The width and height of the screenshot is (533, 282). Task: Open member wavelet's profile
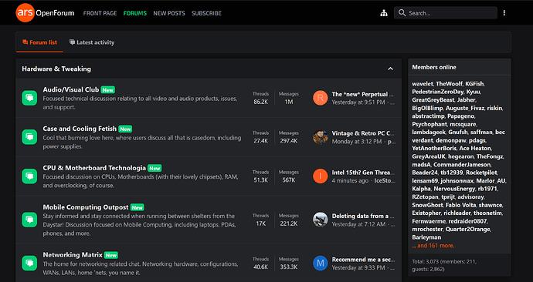coord(423,84)
